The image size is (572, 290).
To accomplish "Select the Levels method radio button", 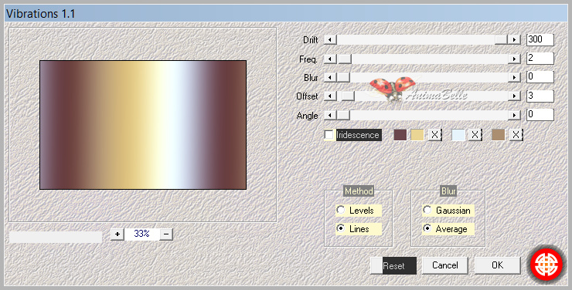I will click(341, 210).
